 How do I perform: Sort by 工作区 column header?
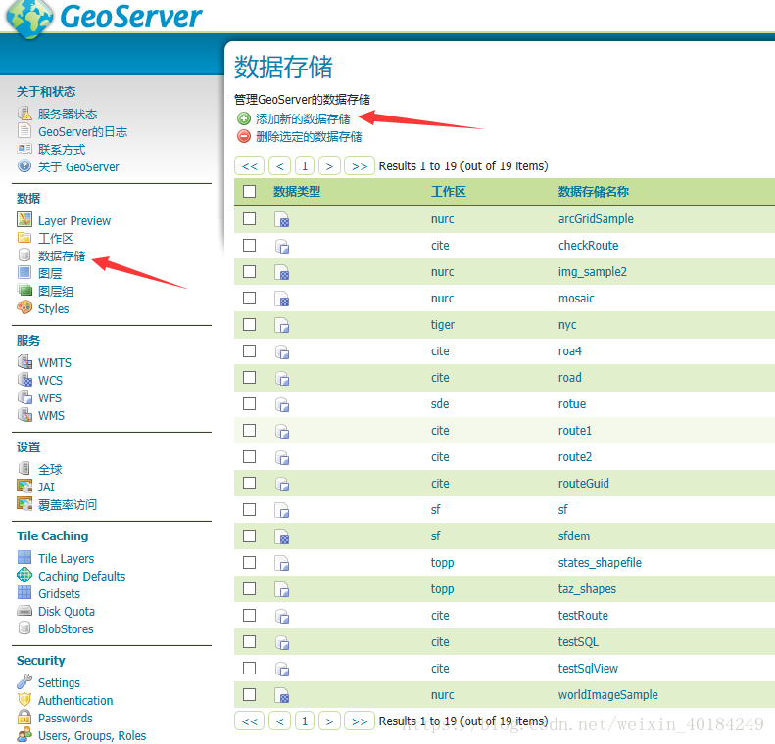(449, 192)
